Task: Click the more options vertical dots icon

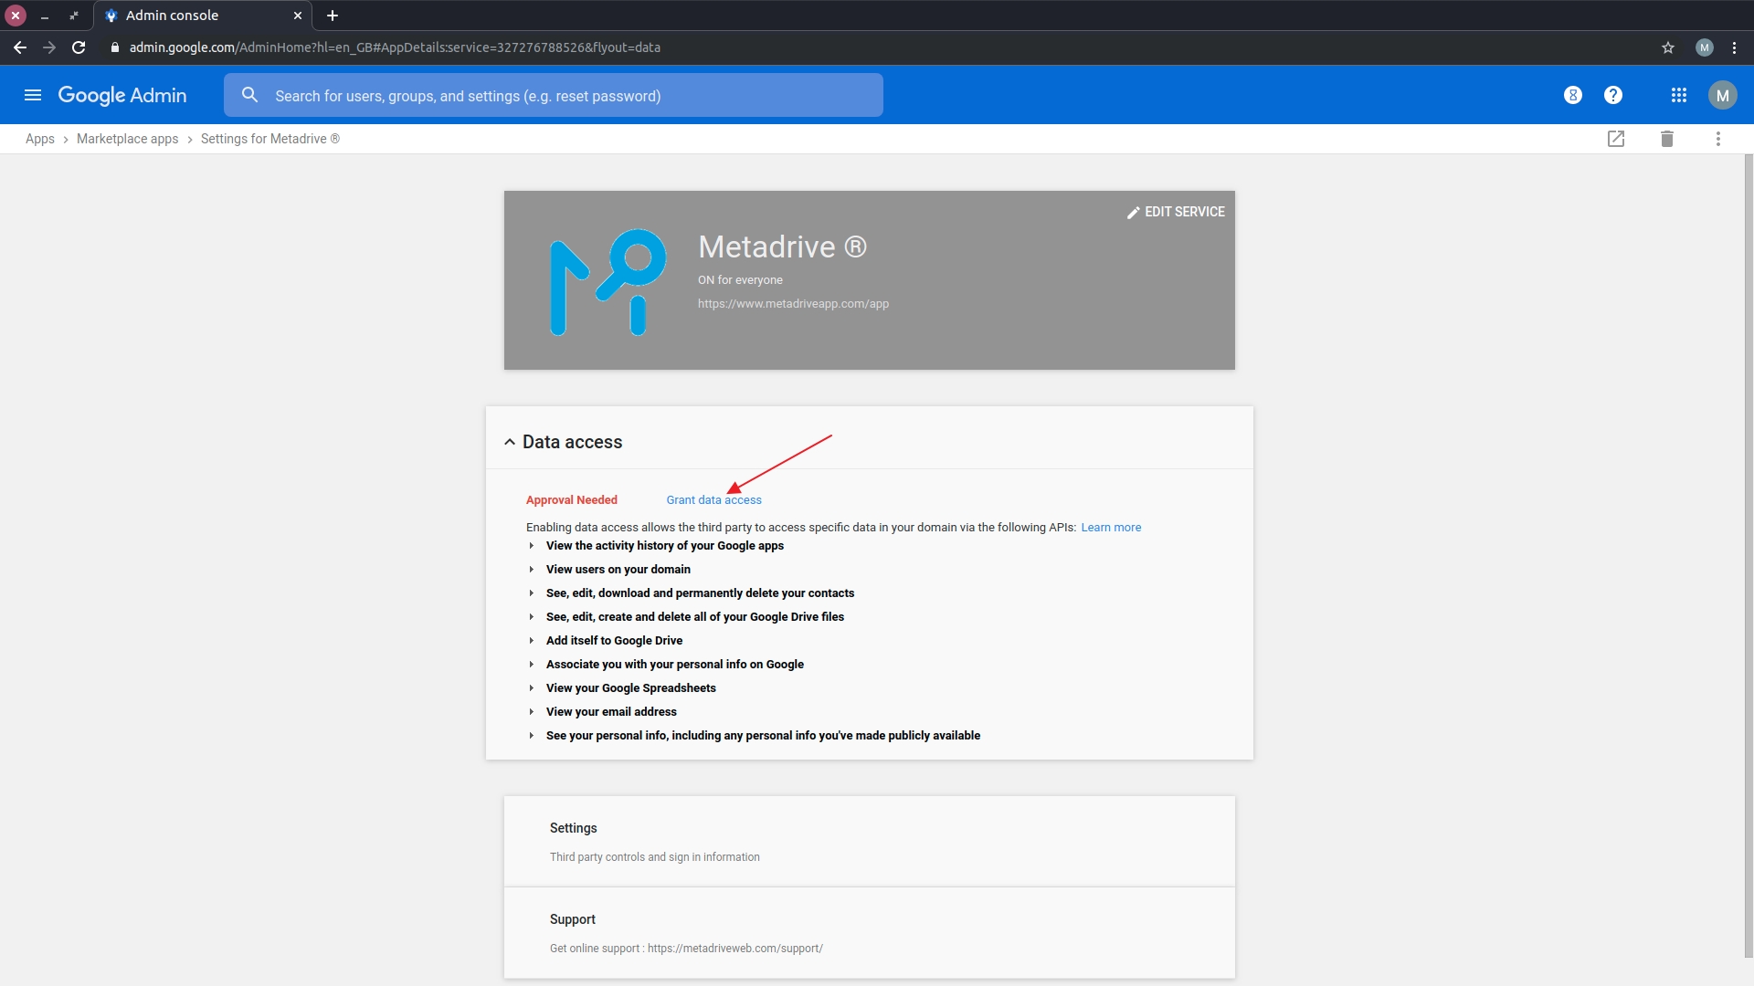Action: [x=1717, y=139]
